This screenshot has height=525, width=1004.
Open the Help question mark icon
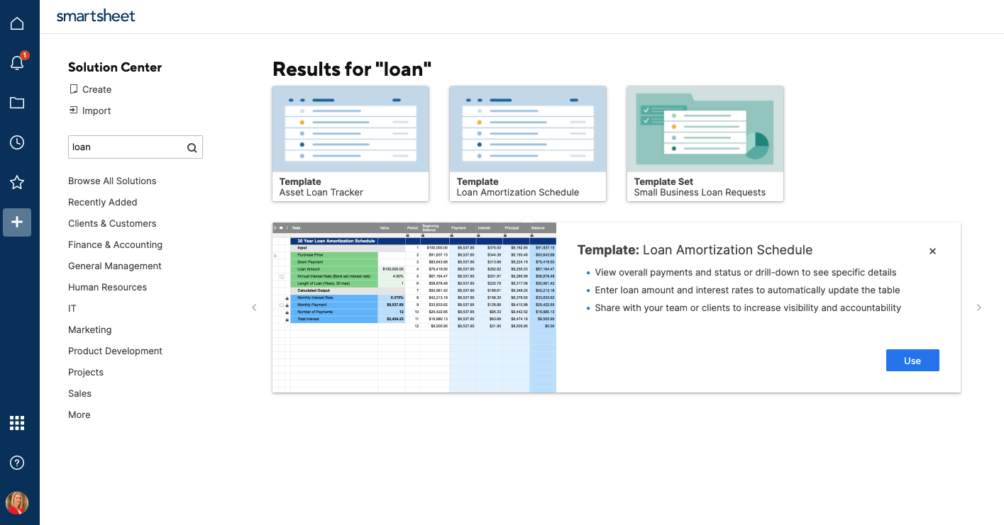(17, 463)
